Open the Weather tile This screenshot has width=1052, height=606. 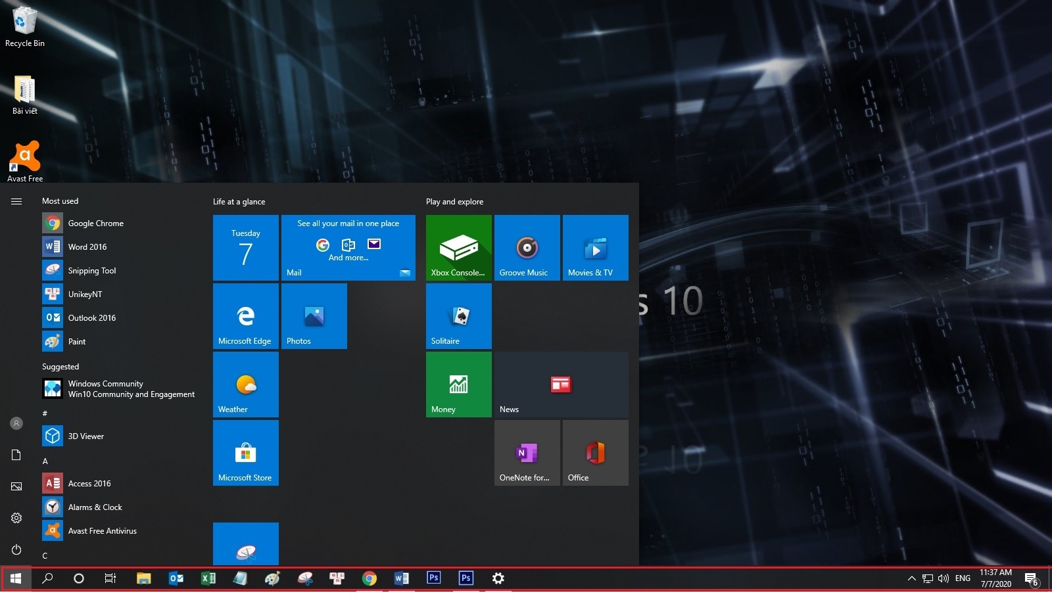[x=245, y=385]
